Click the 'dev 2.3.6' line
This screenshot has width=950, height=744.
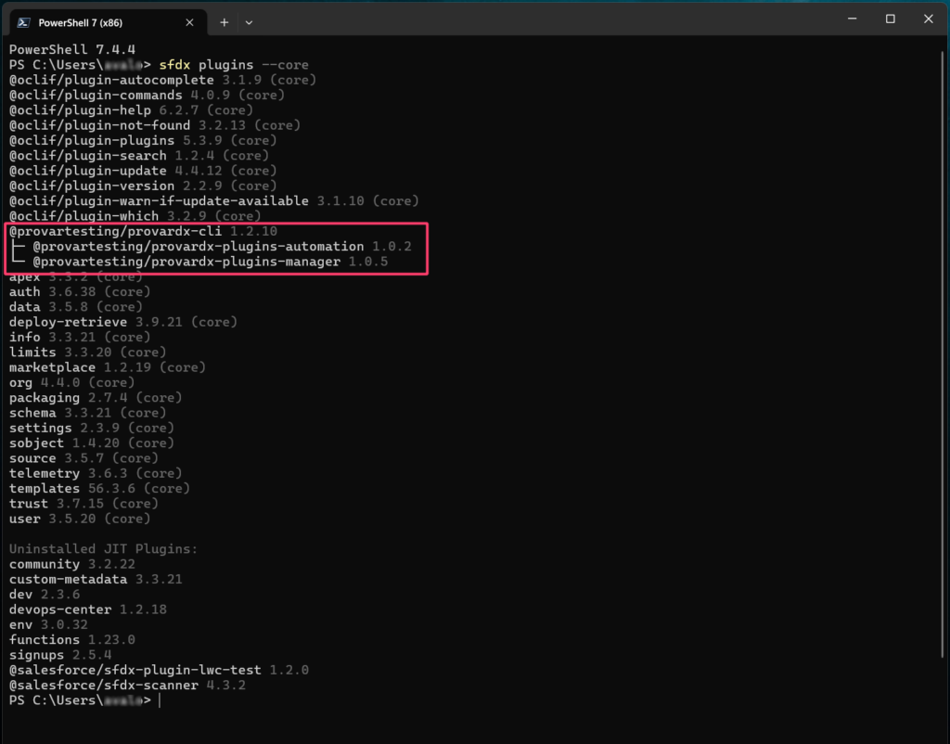[45, 595]
